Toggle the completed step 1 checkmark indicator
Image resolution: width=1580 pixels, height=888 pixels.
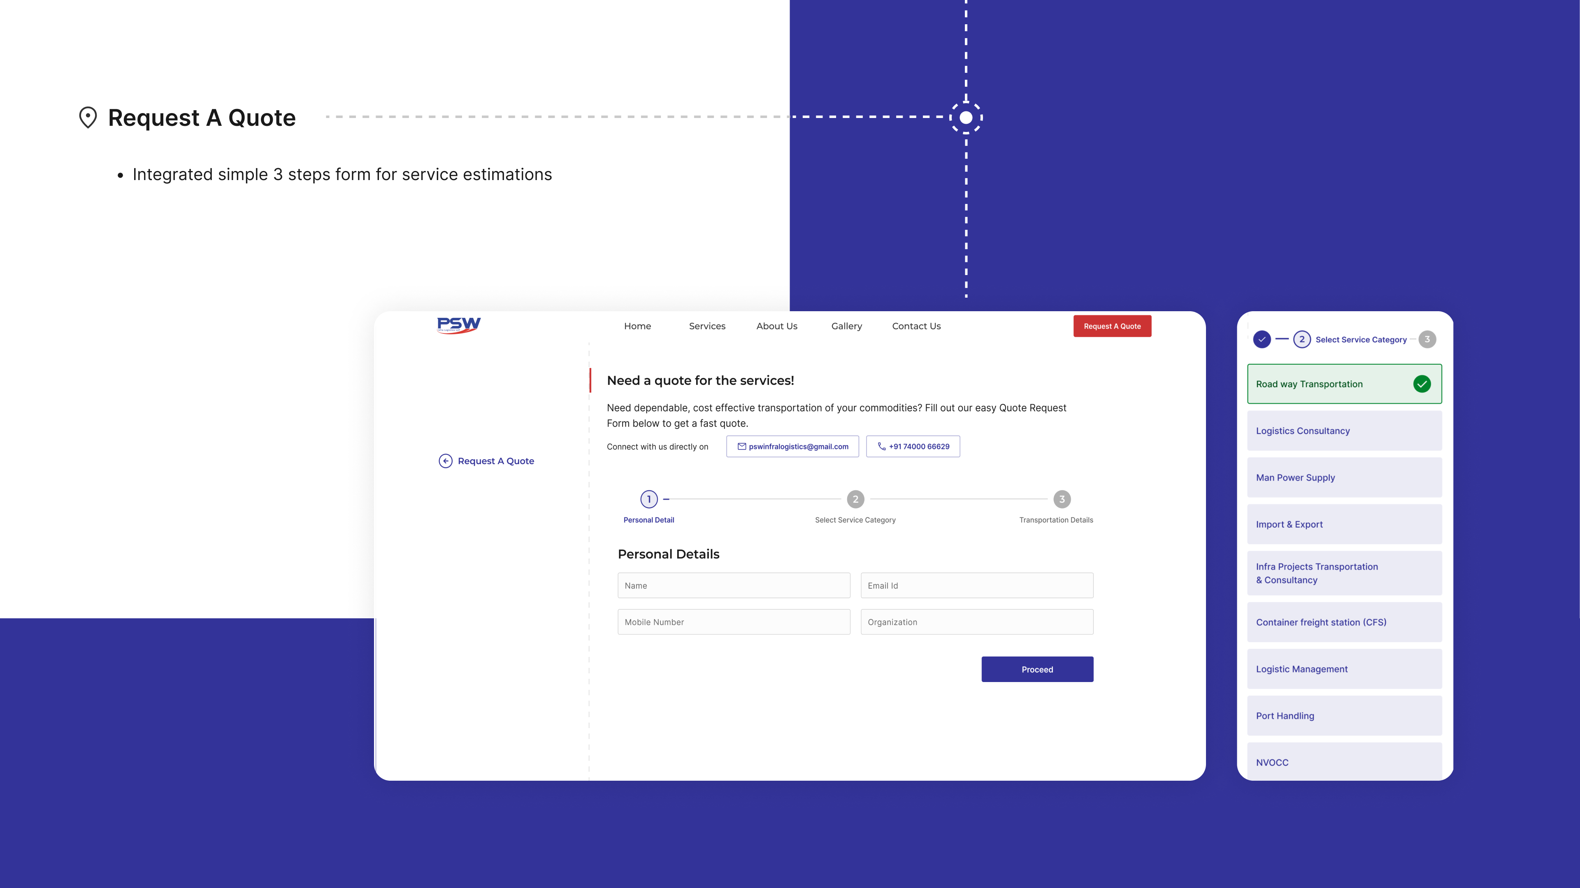(1261, 338)
